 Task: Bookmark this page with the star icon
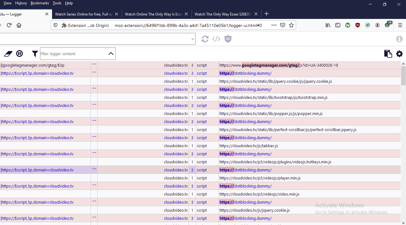click(x=291, y=25)
